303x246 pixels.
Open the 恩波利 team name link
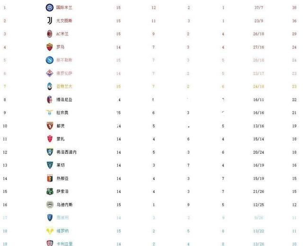click(x=62, y=218)
